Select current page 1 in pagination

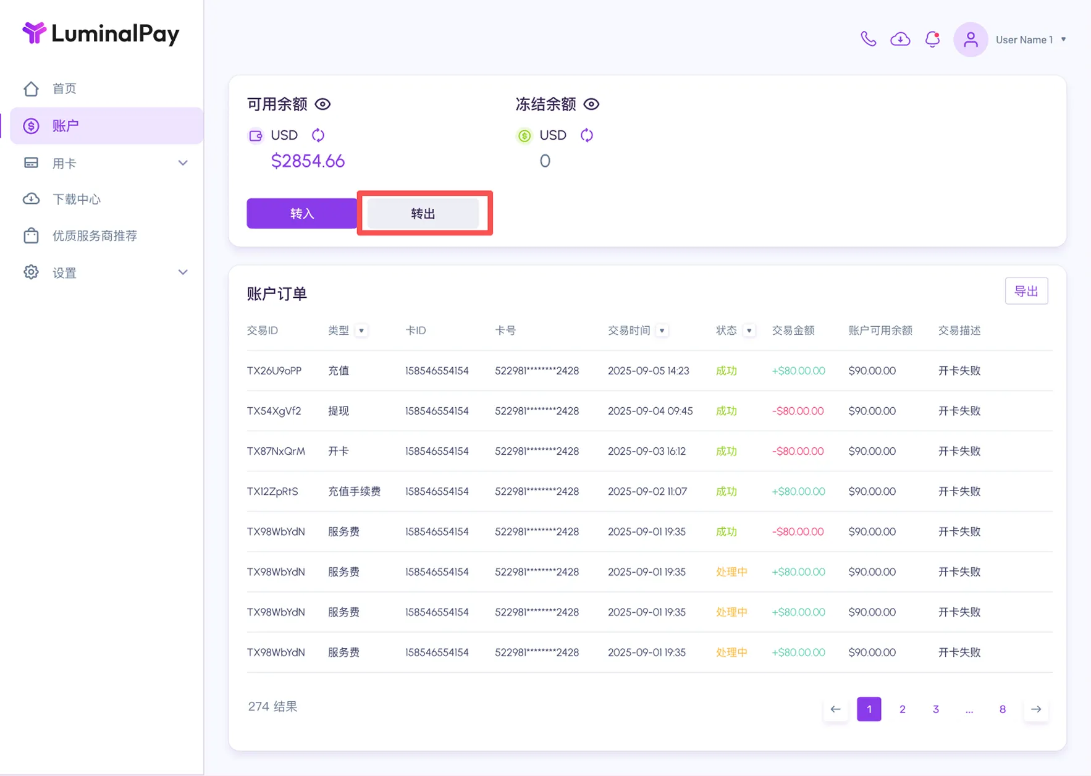869,709
